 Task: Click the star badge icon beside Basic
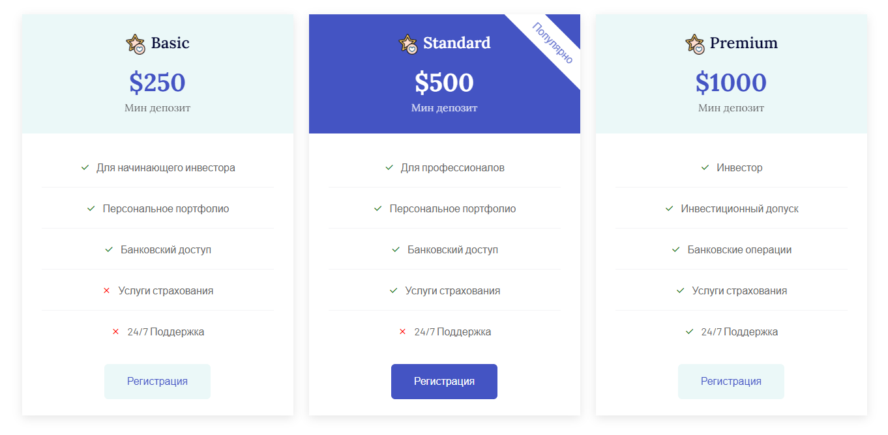(135, 44)
